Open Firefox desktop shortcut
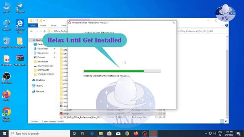Screen dimensions: 244x137 click(x=6, y=96)
